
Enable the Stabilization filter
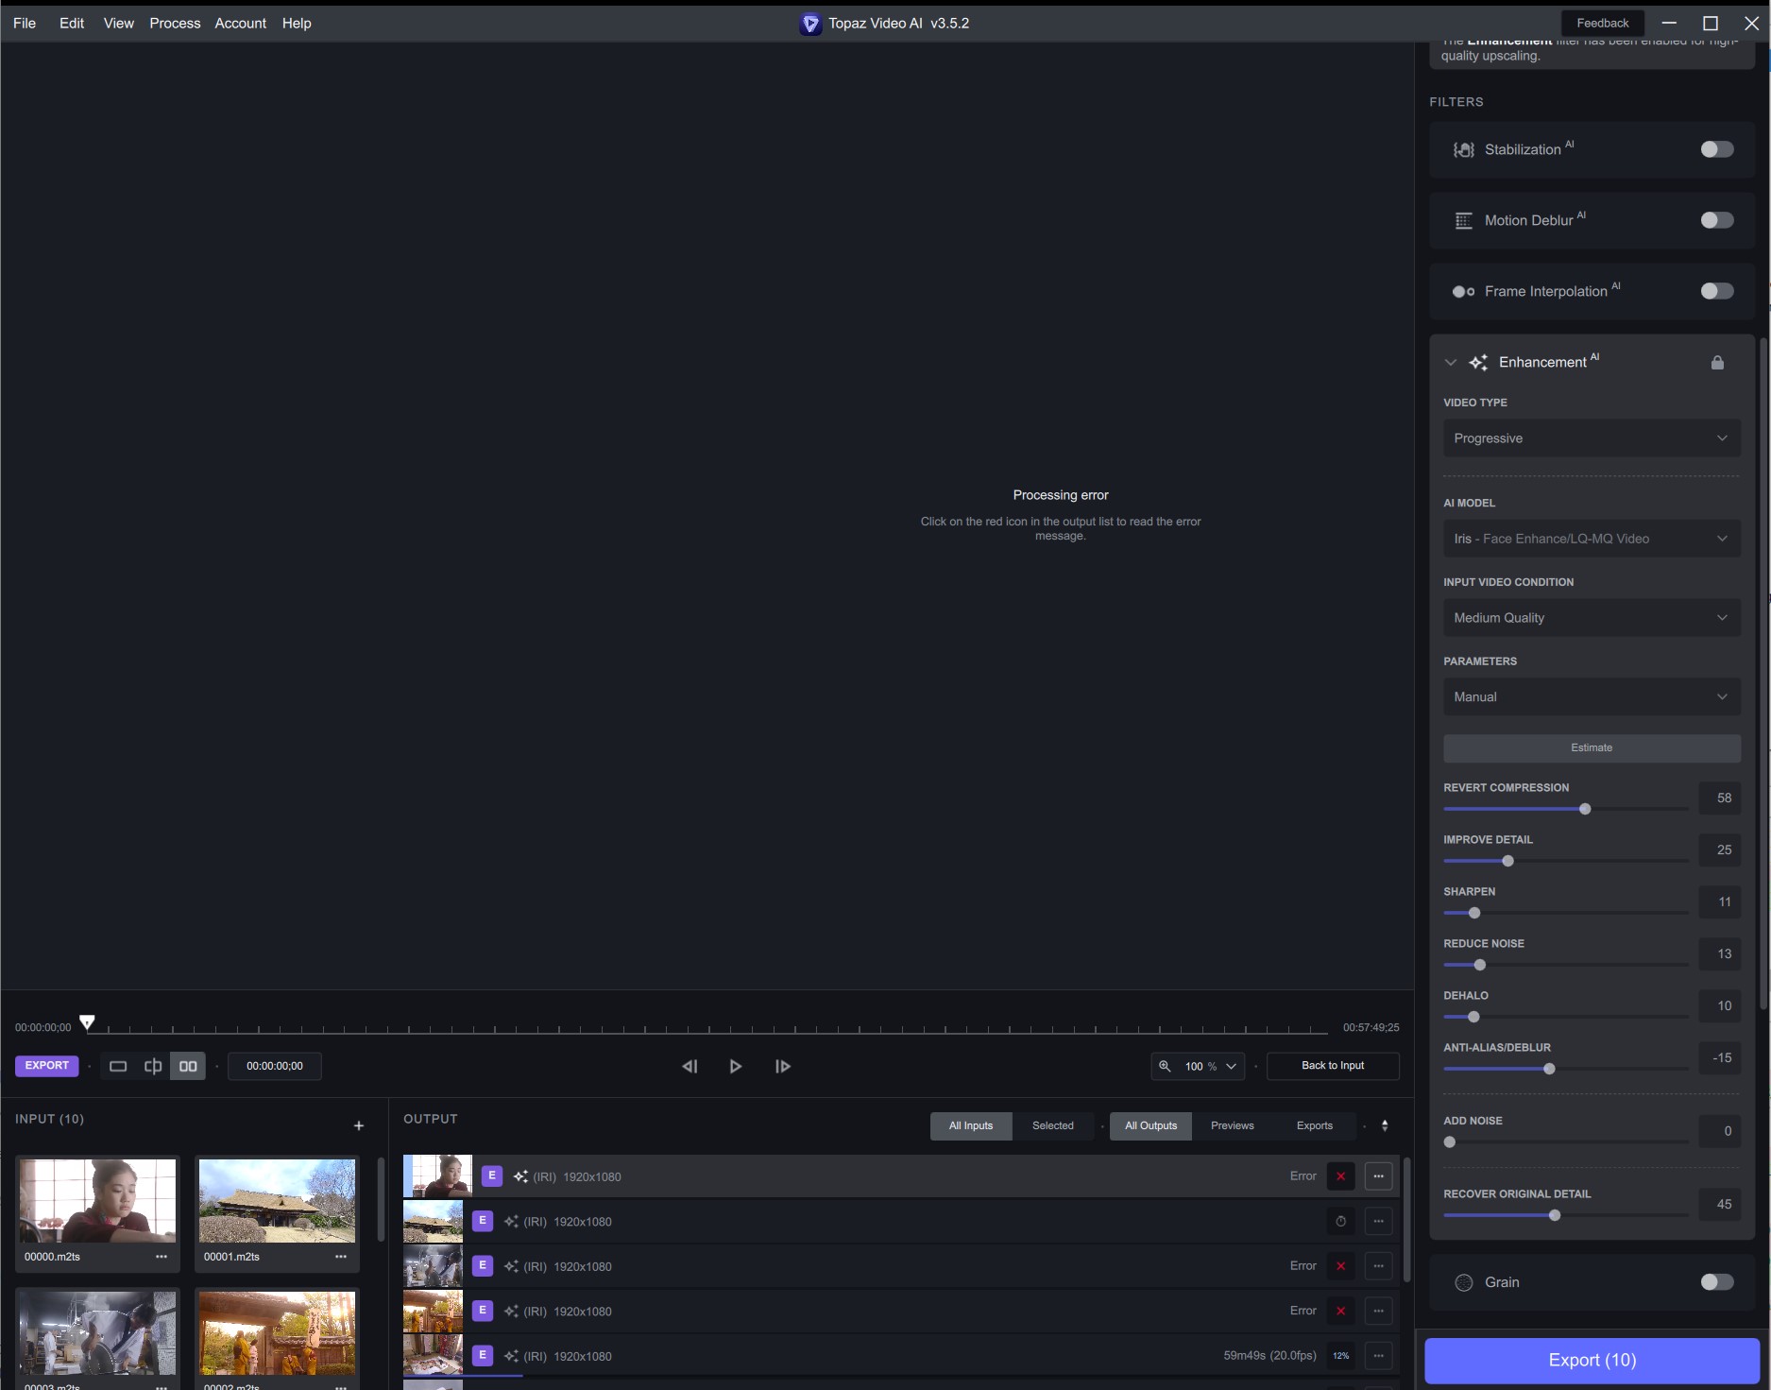pos(1716,149)
